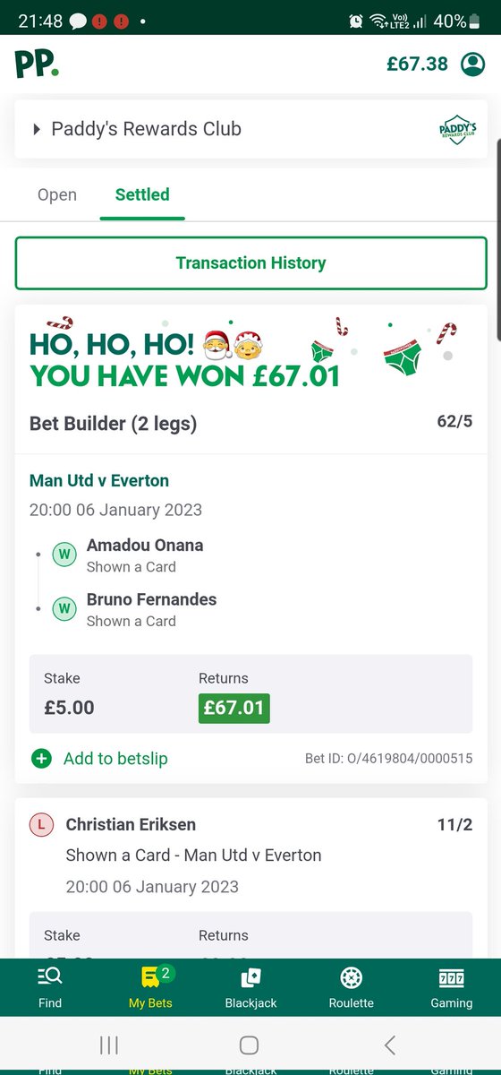Switch to the Open bets tab
501x1075 pixels.
pyautogui.click(x=57, y=194)
